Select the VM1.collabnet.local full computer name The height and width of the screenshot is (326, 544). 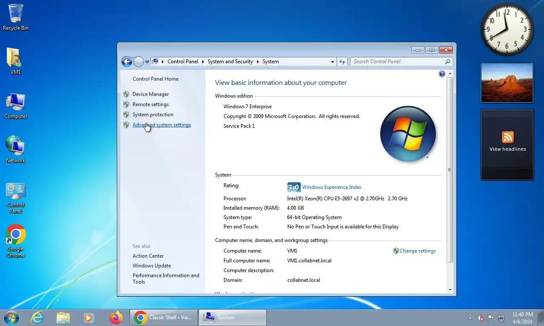coord(309,261)
